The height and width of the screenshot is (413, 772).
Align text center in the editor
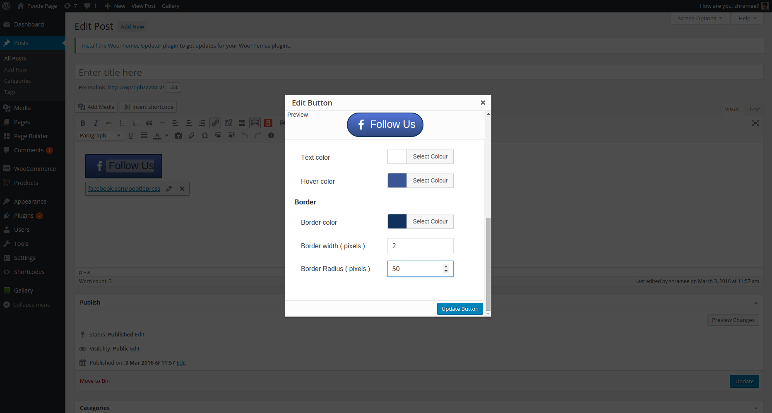pos(189,123)
